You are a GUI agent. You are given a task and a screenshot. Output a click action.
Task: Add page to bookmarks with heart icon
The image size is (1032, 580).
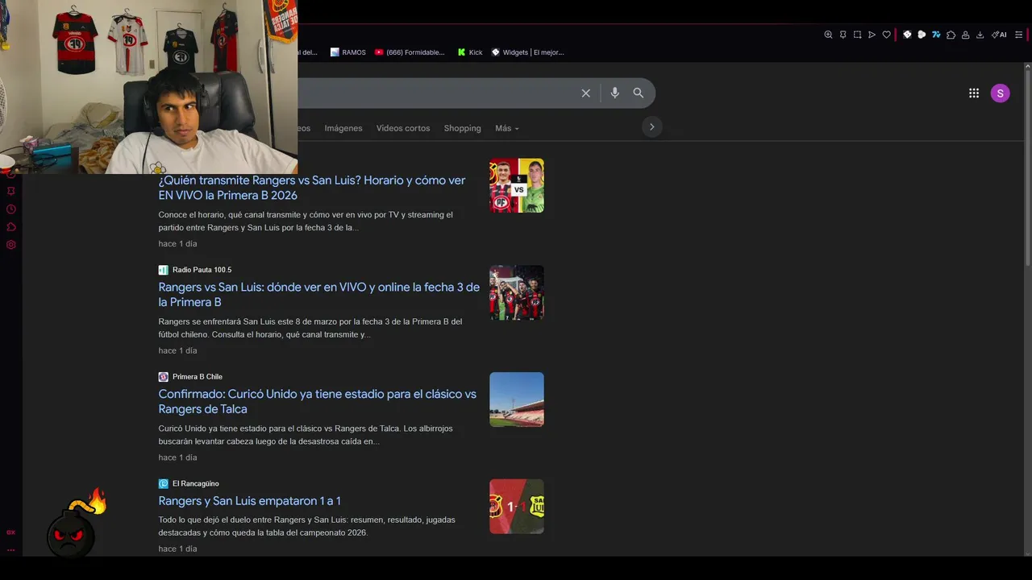886,35
